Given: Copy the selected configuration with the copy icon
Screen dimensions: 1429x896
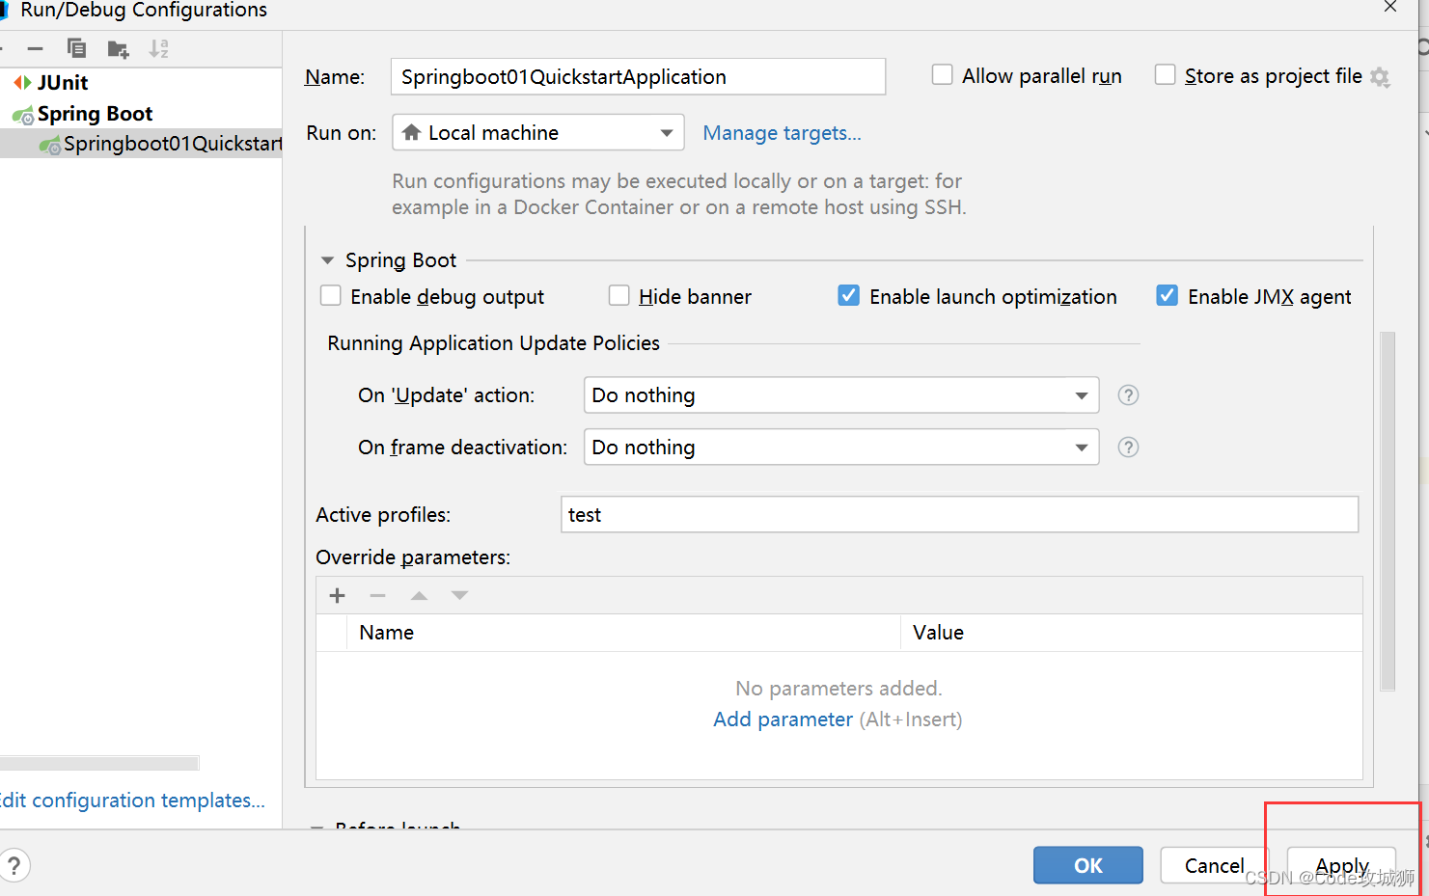Looking at the screenshot, I should point(77,48).
